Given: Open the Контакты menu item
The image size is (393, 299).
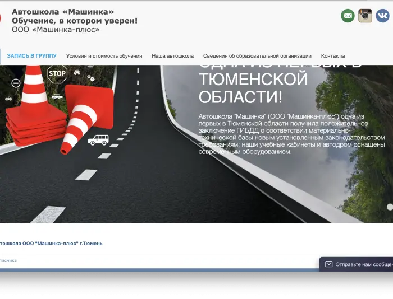Looking at the screenshot, I should (333, 56).
